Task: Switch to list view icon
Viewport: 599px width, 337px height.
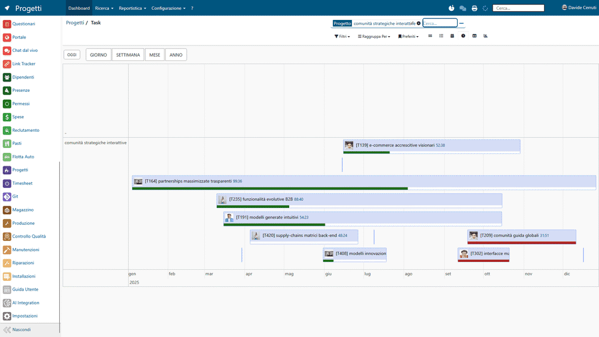Action: click(x=441, y=36)
